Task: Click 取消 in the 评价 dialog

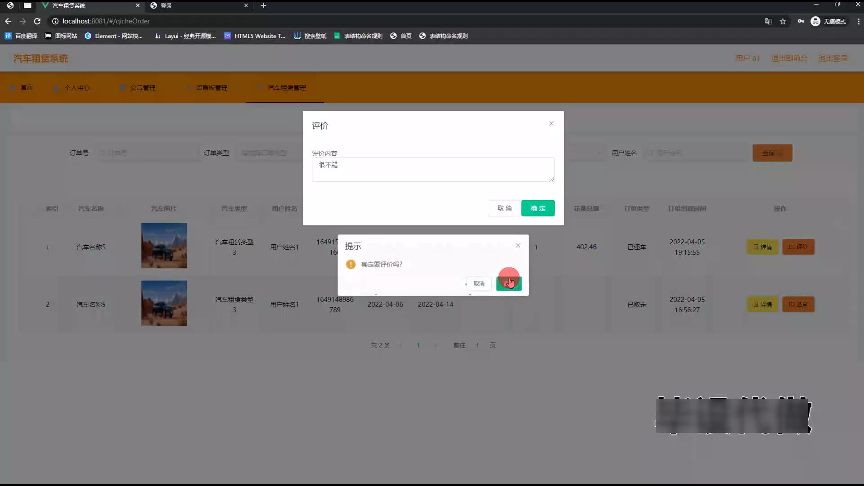Action: 504,208
